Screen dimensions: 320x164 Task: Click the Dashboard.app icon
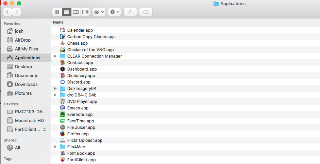click(63, 69)
